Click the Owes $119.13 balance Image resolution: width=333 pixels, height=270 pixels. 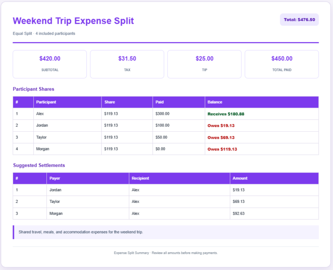coord(222,149)
